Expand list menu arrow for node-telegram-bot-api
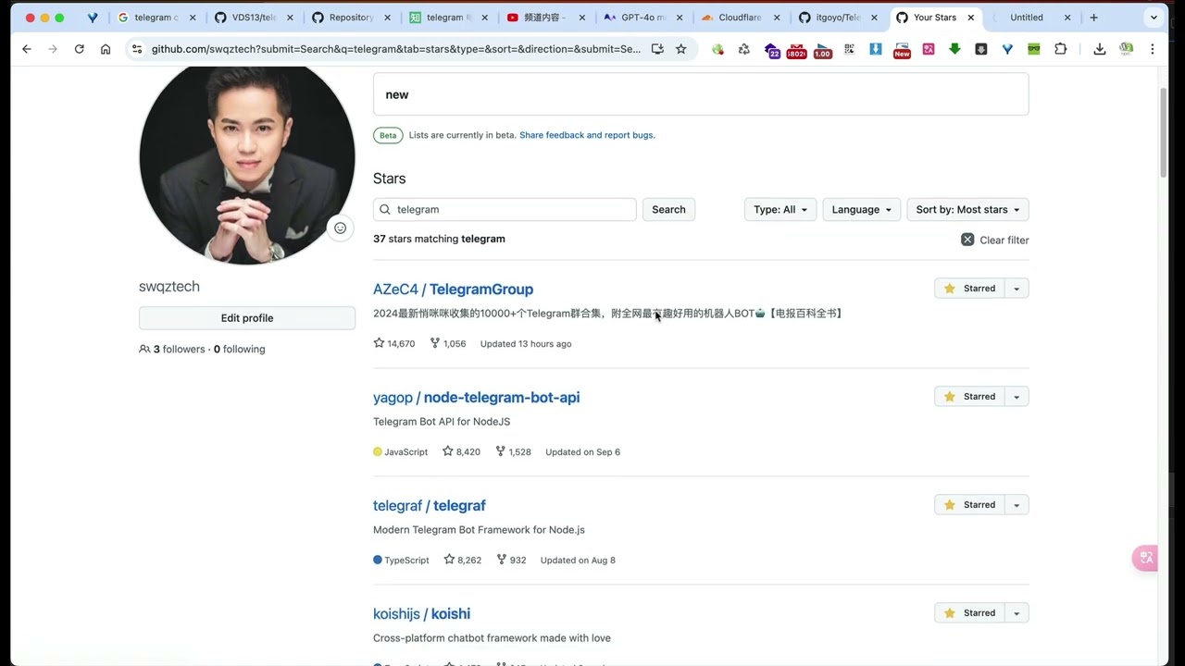The image size is (1185, 666). [x=1017, y=397]
